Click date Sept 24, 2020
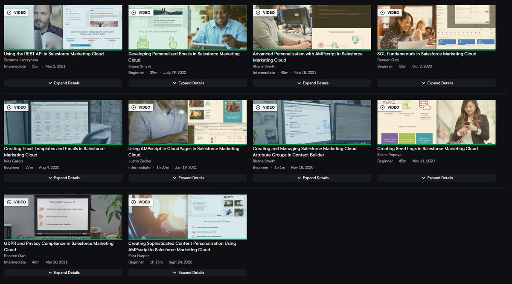Screen dimensions: 512x284 pos(180,262)
